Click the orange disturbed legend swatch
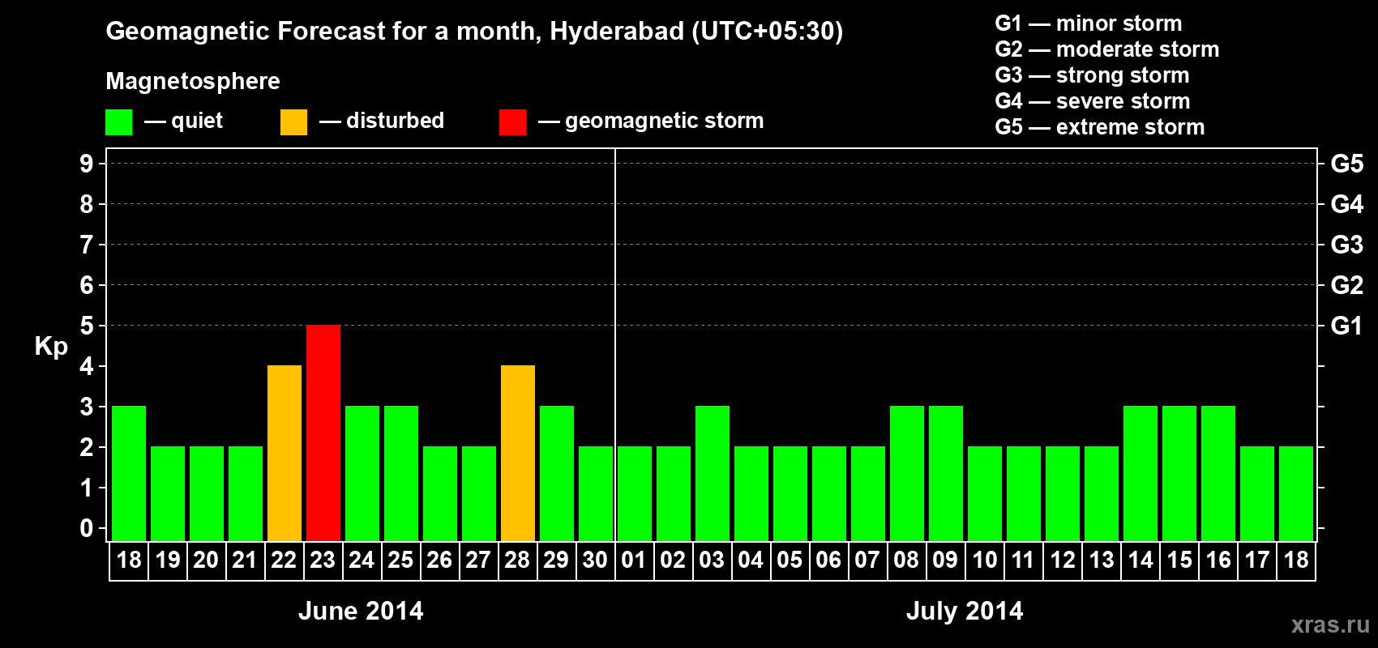The height and width of the screenshot is (648, 1378). pyautogui.click(x=294, y=122)
